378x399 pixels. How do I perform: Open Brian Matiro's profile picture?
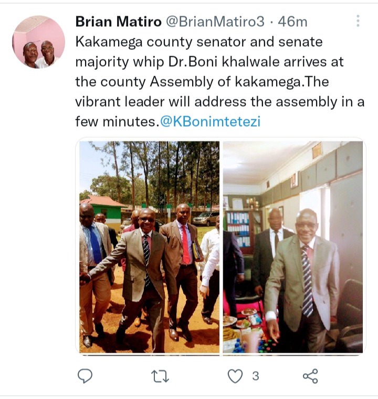tap(39, 42)
